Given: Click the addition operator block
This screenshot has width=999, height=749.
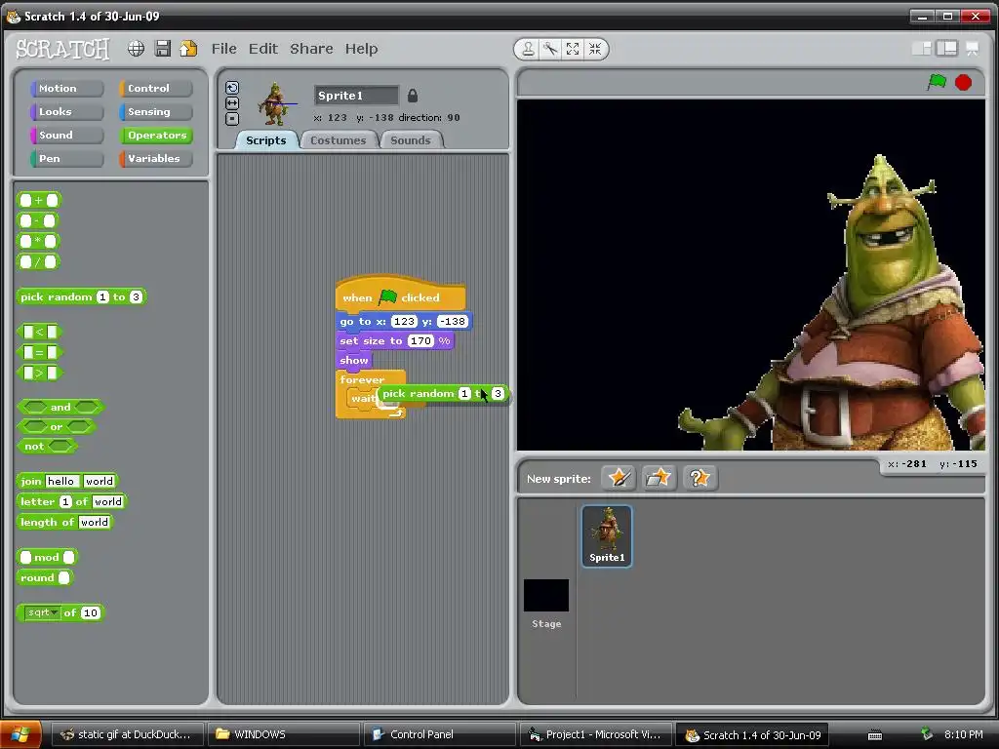Looking at the screenshot, I should 39,200.
